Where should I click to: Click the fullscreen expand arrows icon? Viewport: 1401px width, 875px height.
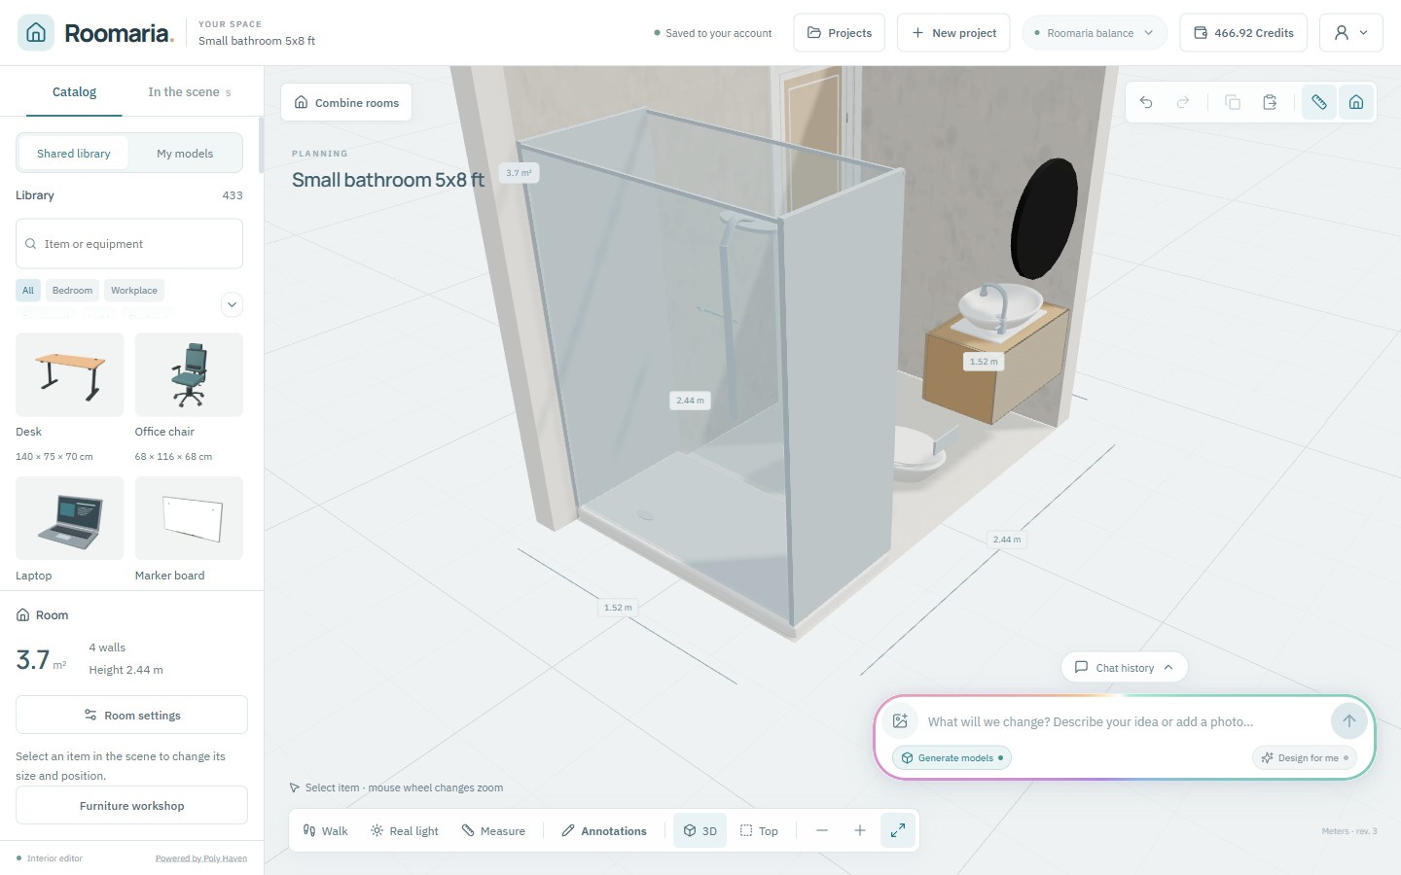[898, 830]
